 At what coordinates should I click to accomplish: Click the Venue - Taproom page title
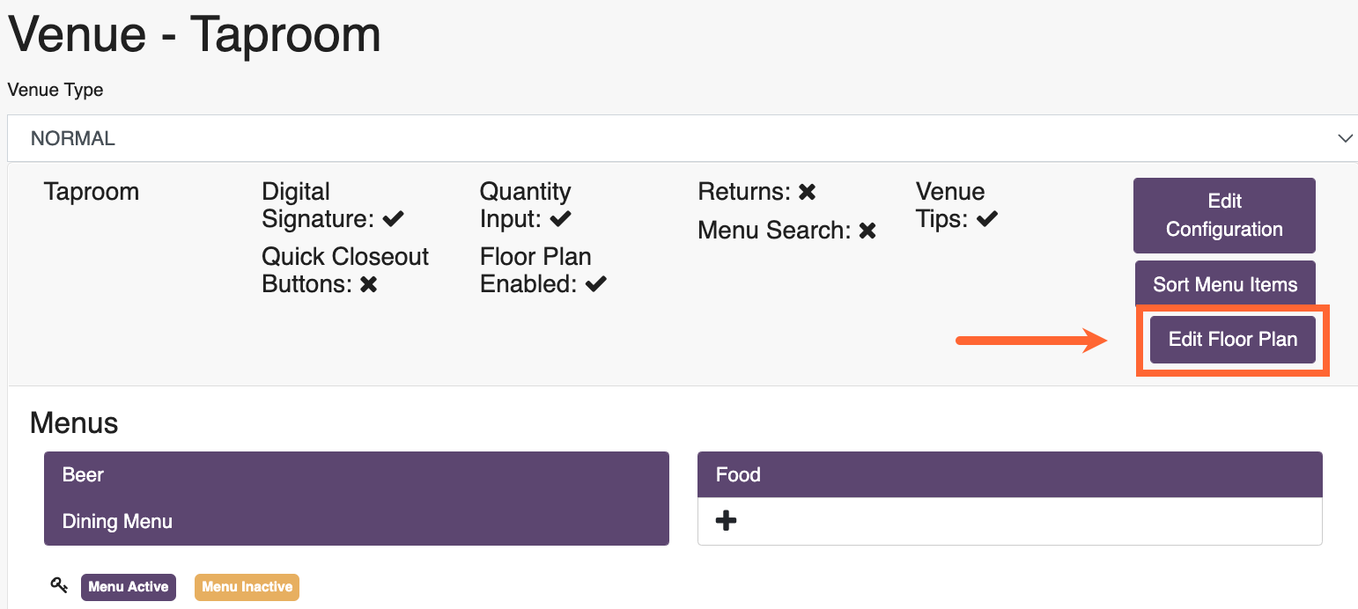(195, 35)
